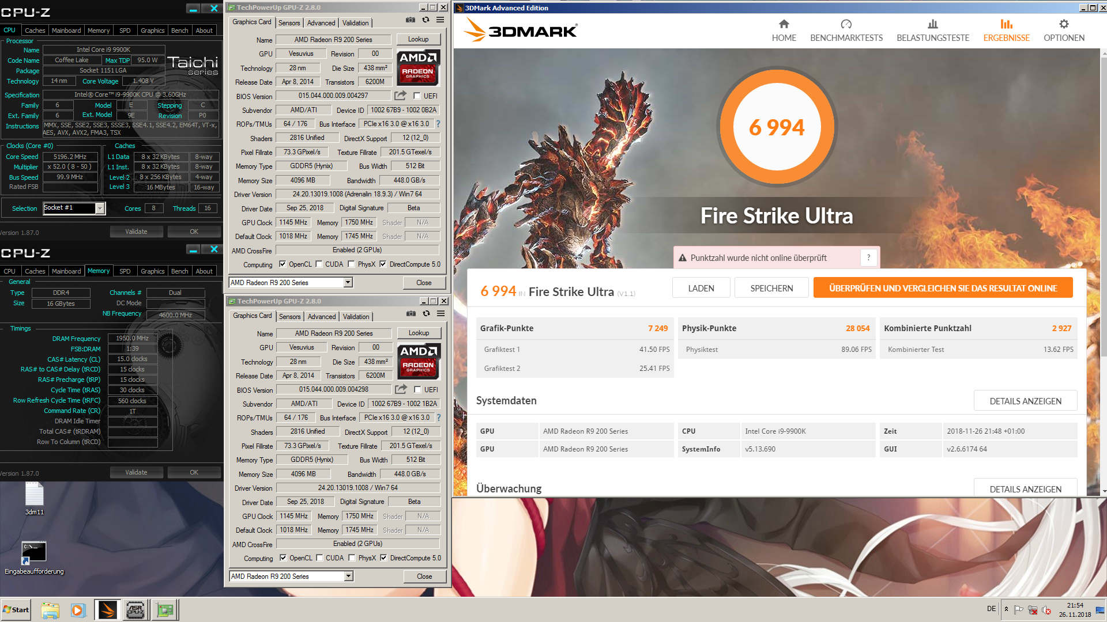1107x622 pixels.
Task: Click the Bus Interface question mark in bottom GPU-Z
Action: [x=438, y=418]
